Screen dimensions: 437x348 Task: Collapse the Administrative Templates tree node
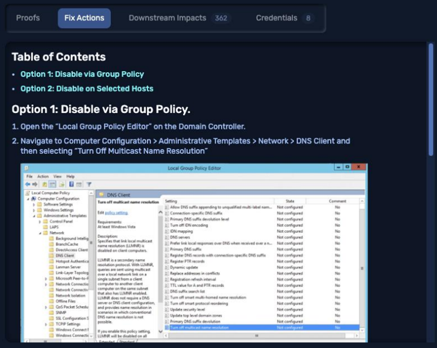click(x=34, y=216)
